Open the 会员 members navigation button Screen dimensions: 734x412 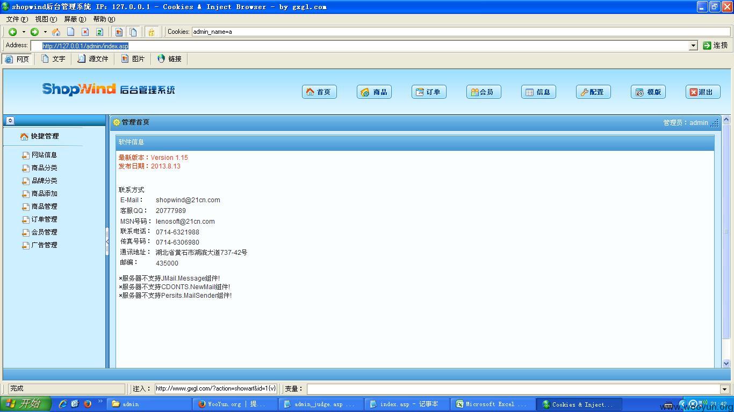[484, 92]
